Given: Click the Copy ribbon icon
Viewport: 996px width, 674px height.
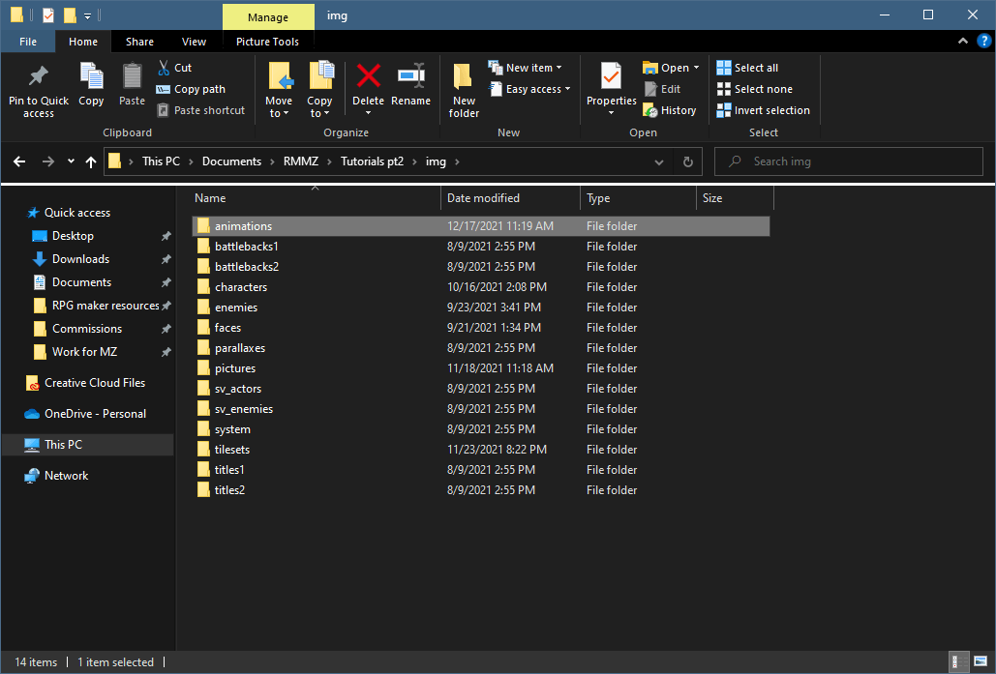Looking at the screenshot, I should tap(91, 84).
